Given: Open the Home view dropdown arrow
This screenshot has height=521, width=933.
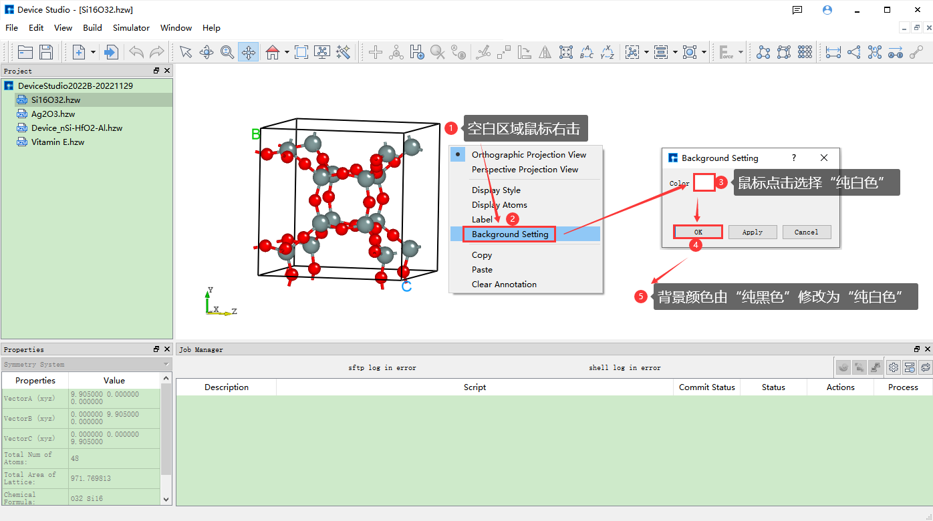Looking at the screenshot, I should coord(287,52).
